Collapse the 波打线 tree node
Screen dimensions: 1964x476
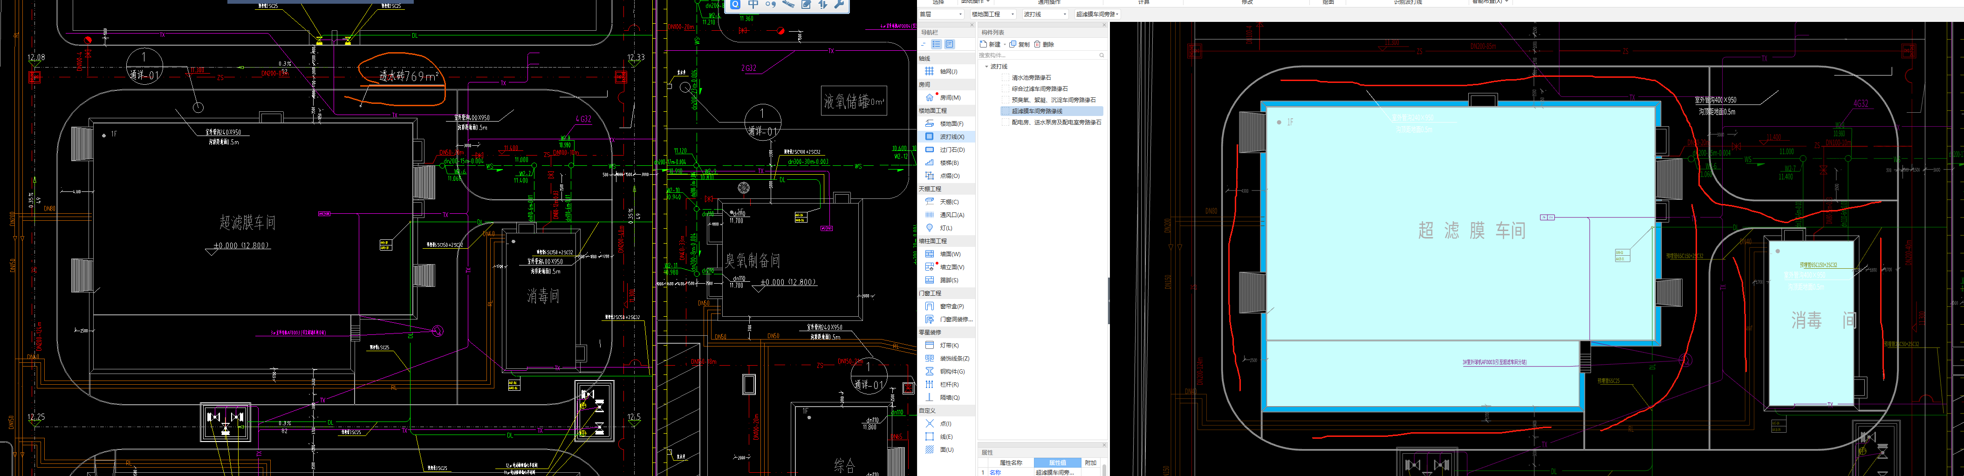click(x=986, y=67)
